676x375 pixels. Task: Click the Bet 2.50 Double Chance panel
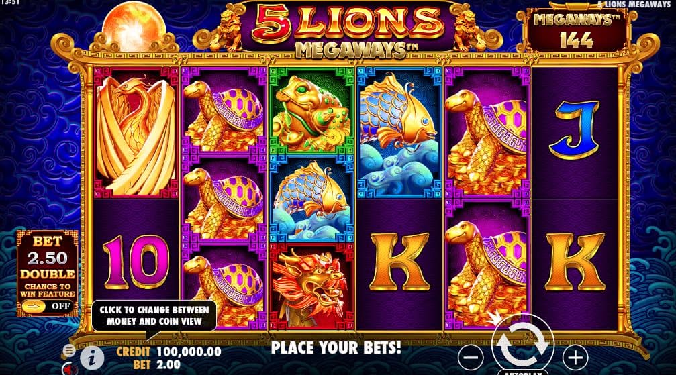click(48, 273)
